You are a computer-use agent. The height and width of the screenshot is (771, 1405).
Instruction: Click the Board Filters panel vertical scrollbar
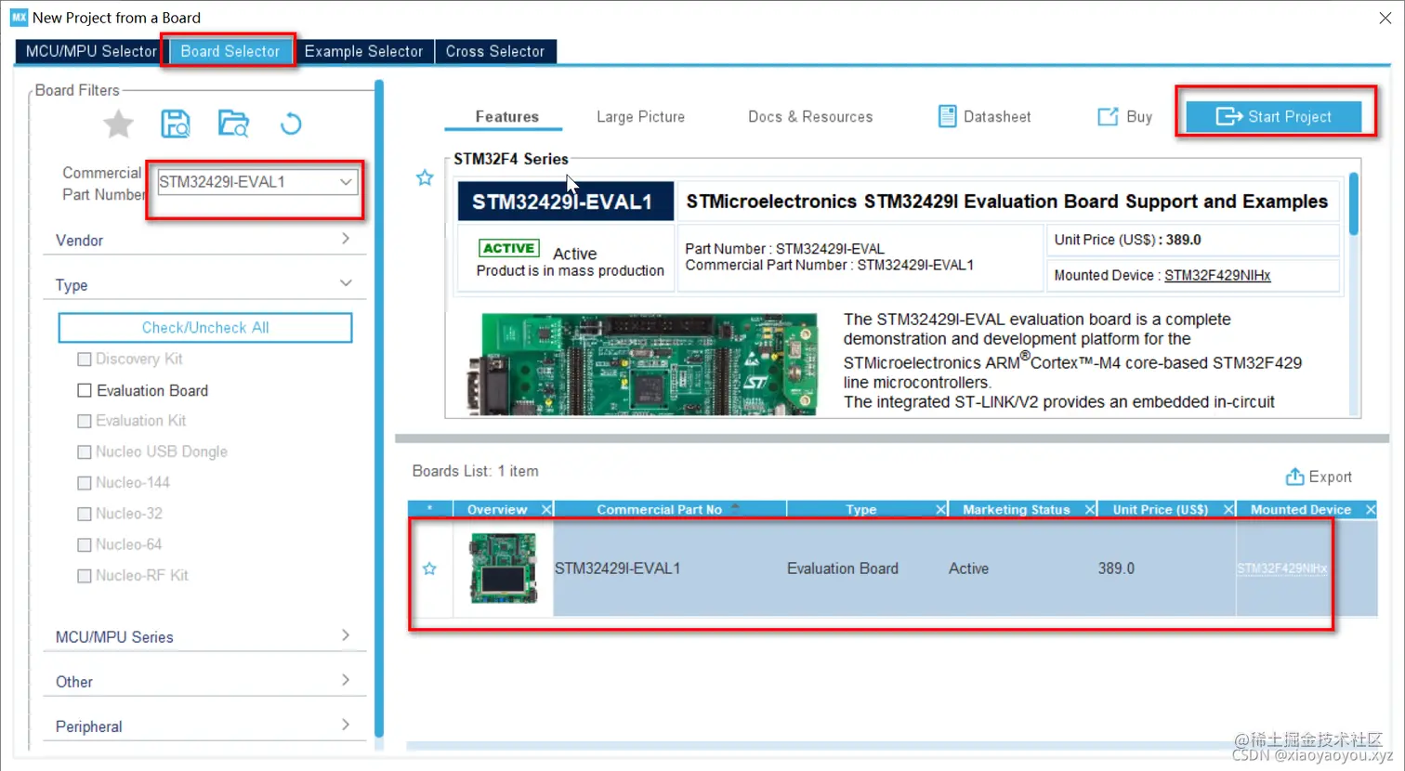pyautogui.click(x=379, y=409)
